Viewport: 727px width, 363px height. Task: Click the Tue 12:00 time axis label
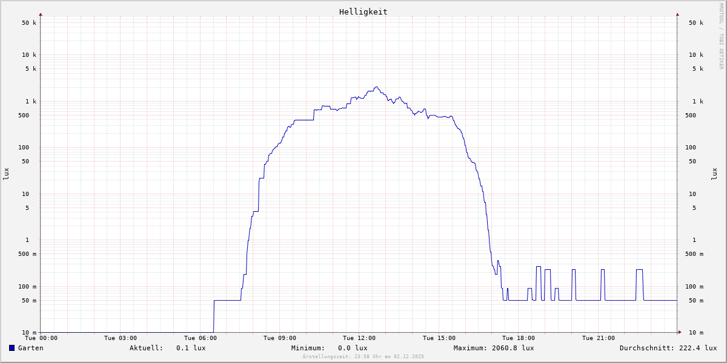click(x=359, y=338)
